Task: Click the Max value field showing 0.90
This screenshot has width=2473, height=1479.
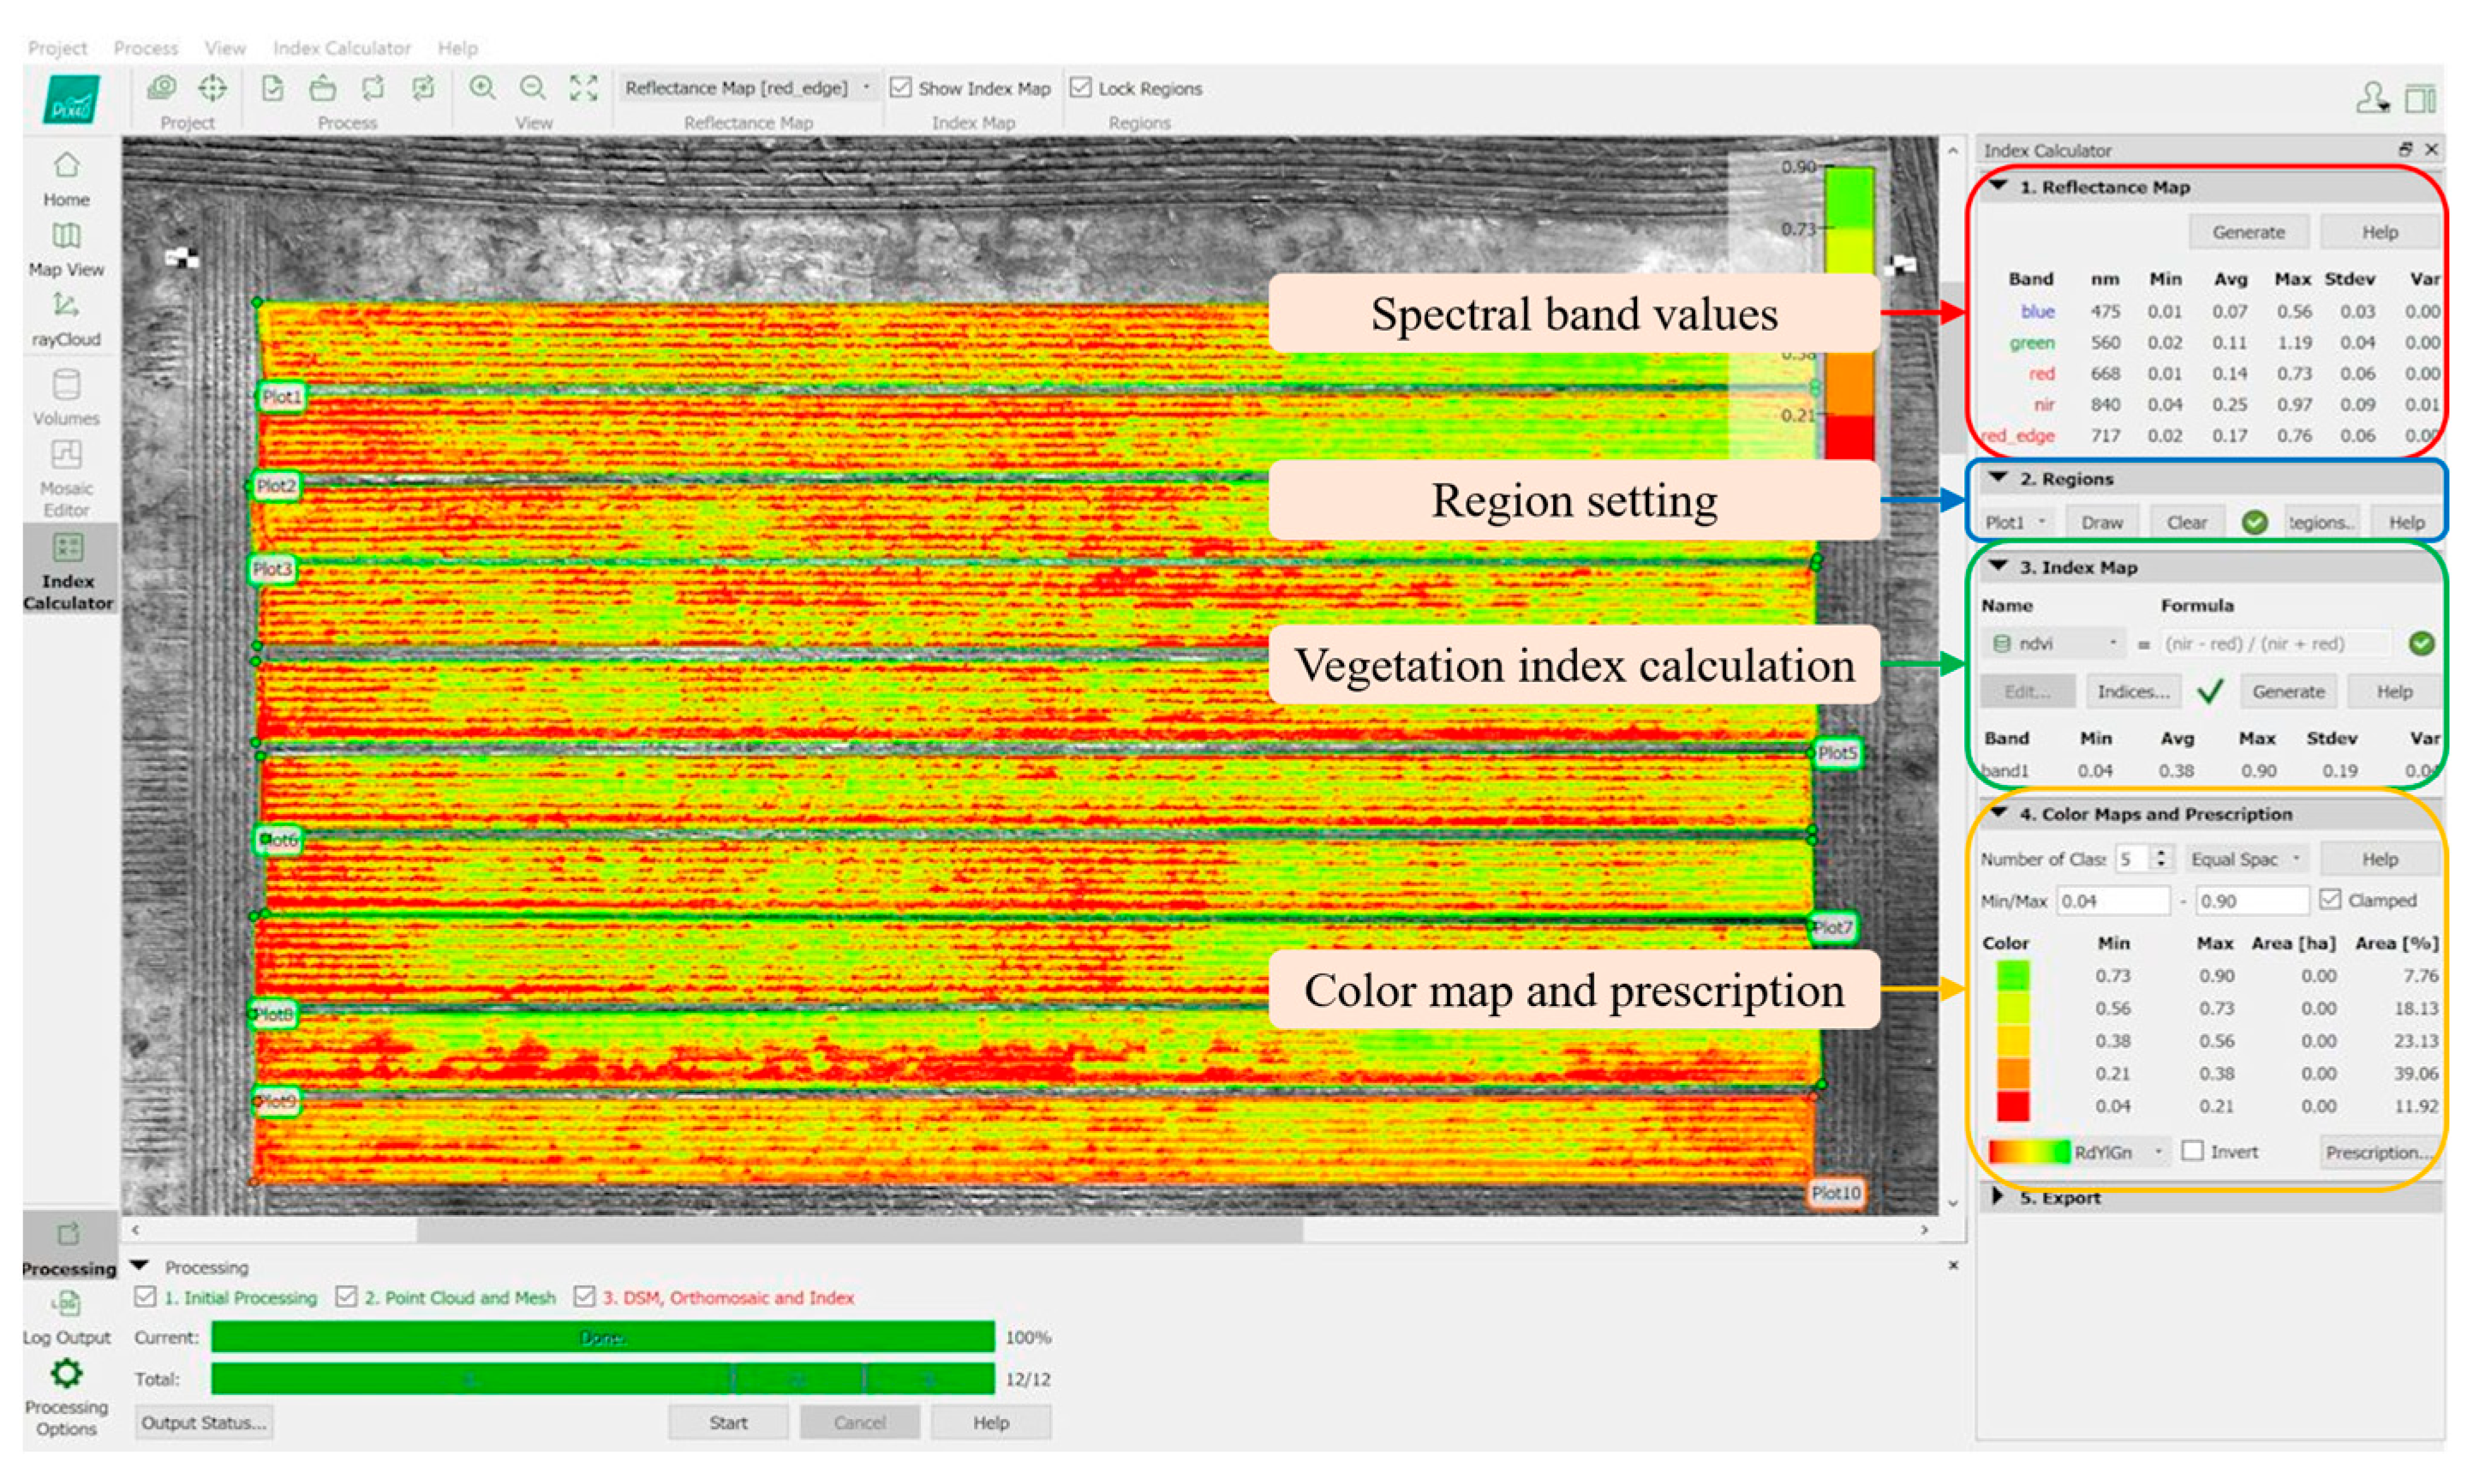Action: pos(2253,901)
